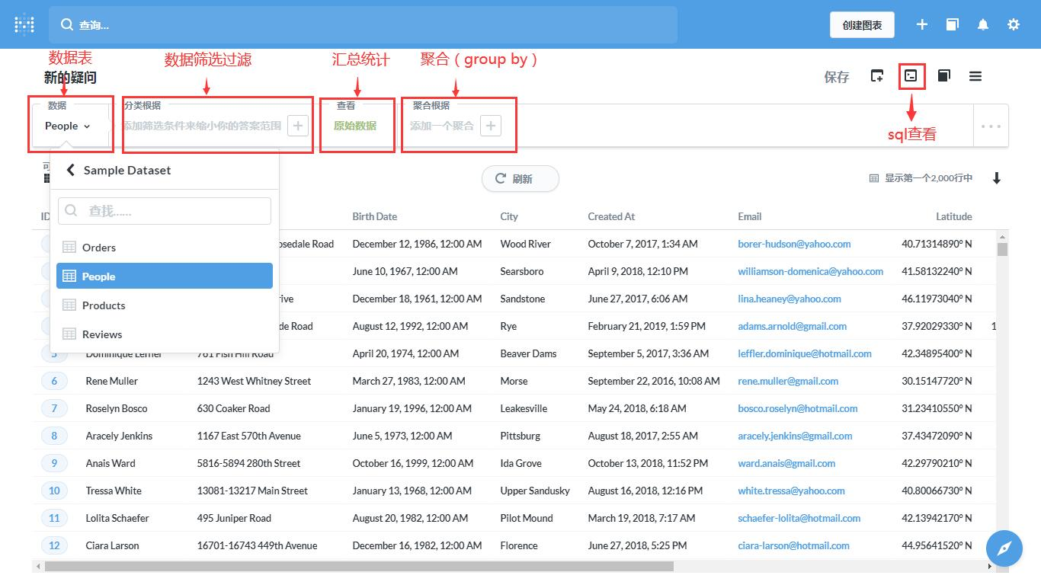Click the 创建图表 button
This screenshot has height=585, width=1041.
pyautogui.click(x=862, y=24)
